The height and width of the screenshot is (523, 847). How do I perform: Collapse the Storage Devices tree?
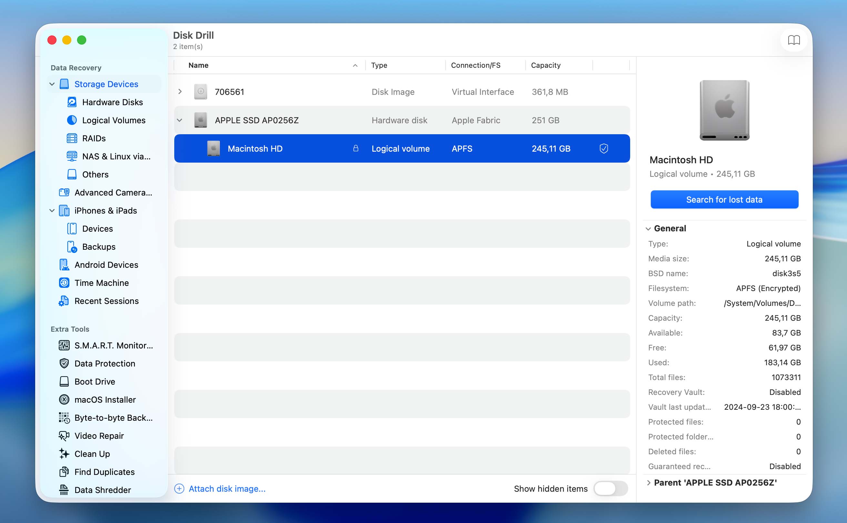coord(52,84)
